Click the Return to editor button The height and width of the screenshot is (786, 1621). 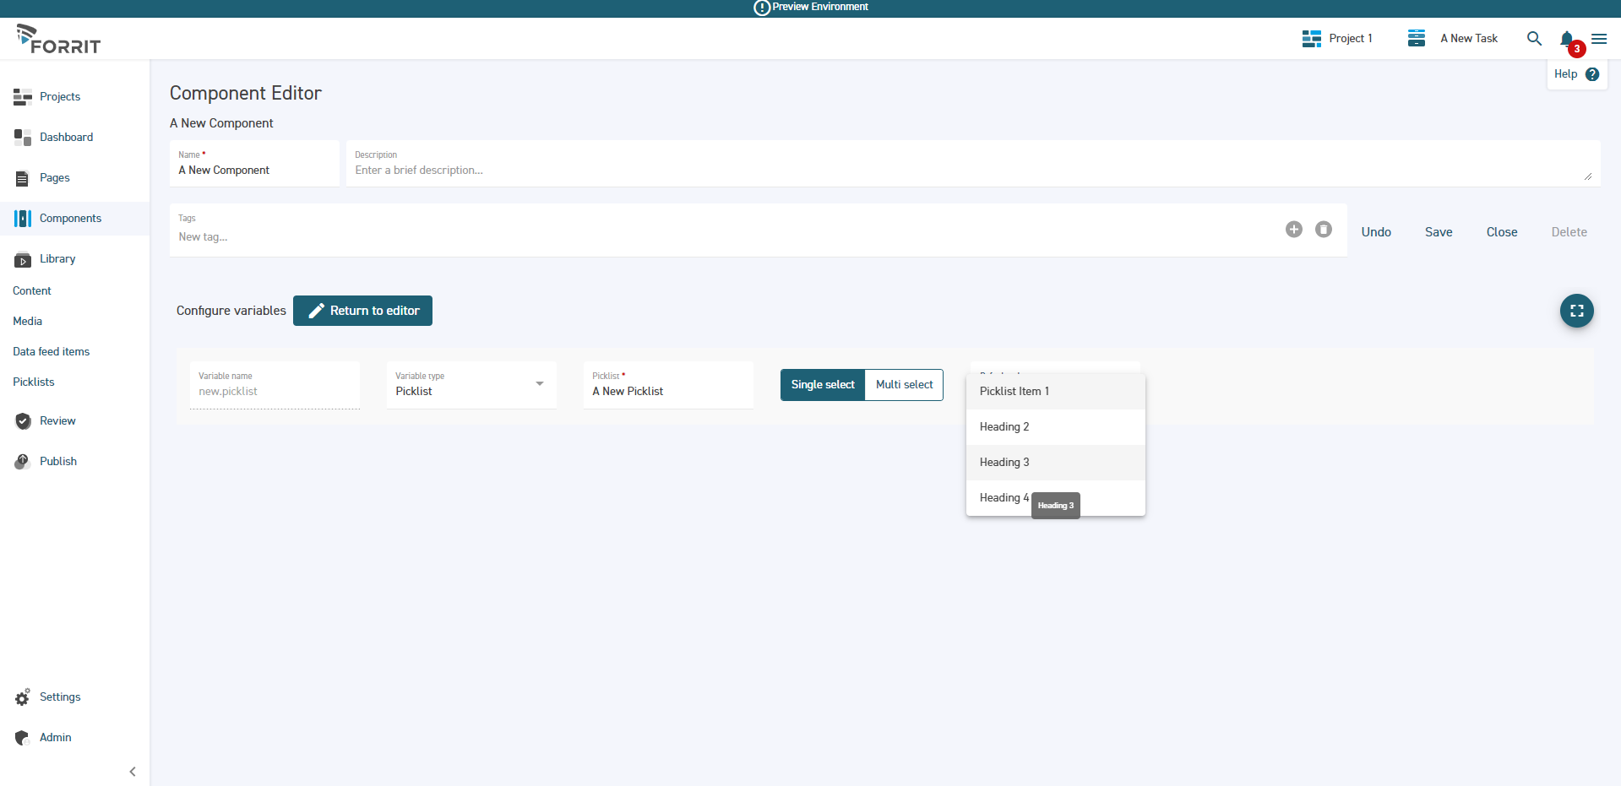(362, 311)
